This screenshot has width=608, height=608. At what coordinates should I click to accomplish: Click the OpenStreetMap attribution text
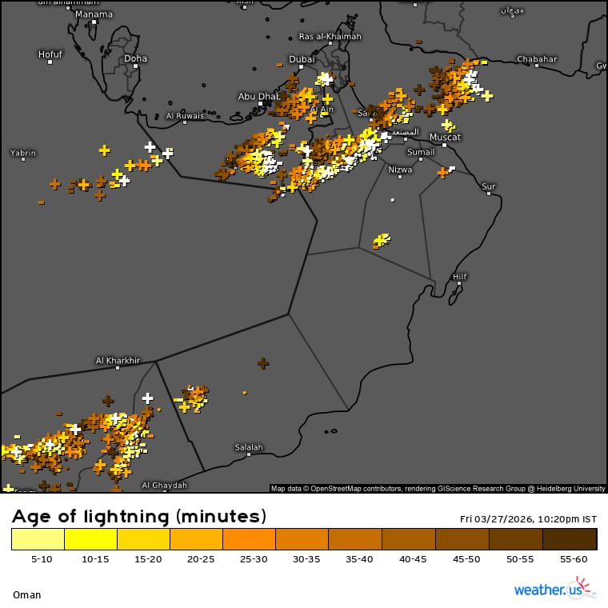(x=438, y=489)
